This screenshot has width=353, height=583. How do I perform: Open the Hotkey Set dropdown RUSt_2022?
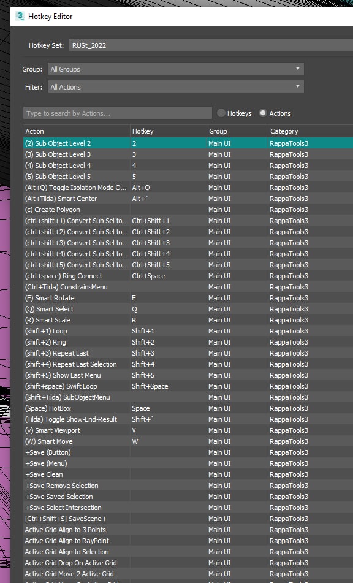[211, 45]
